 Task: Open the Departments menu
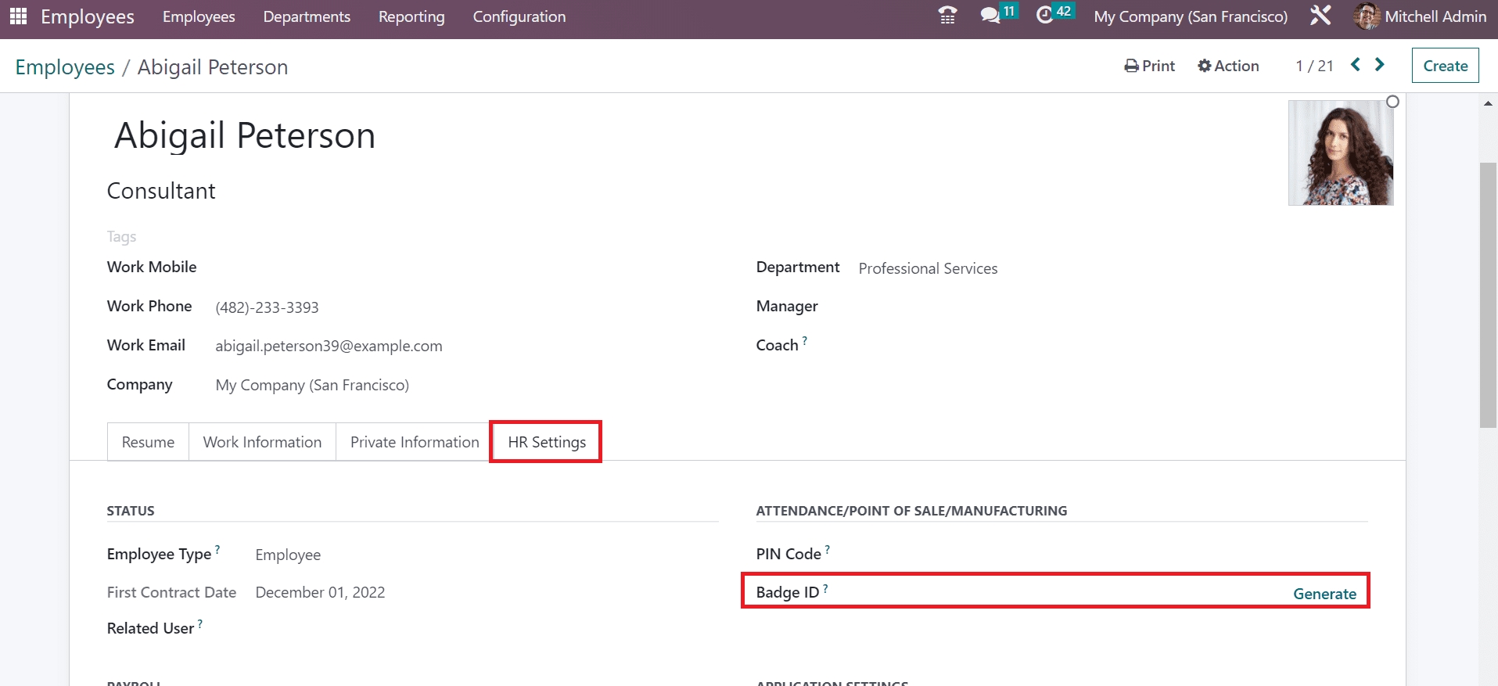[x=307, y=16]
